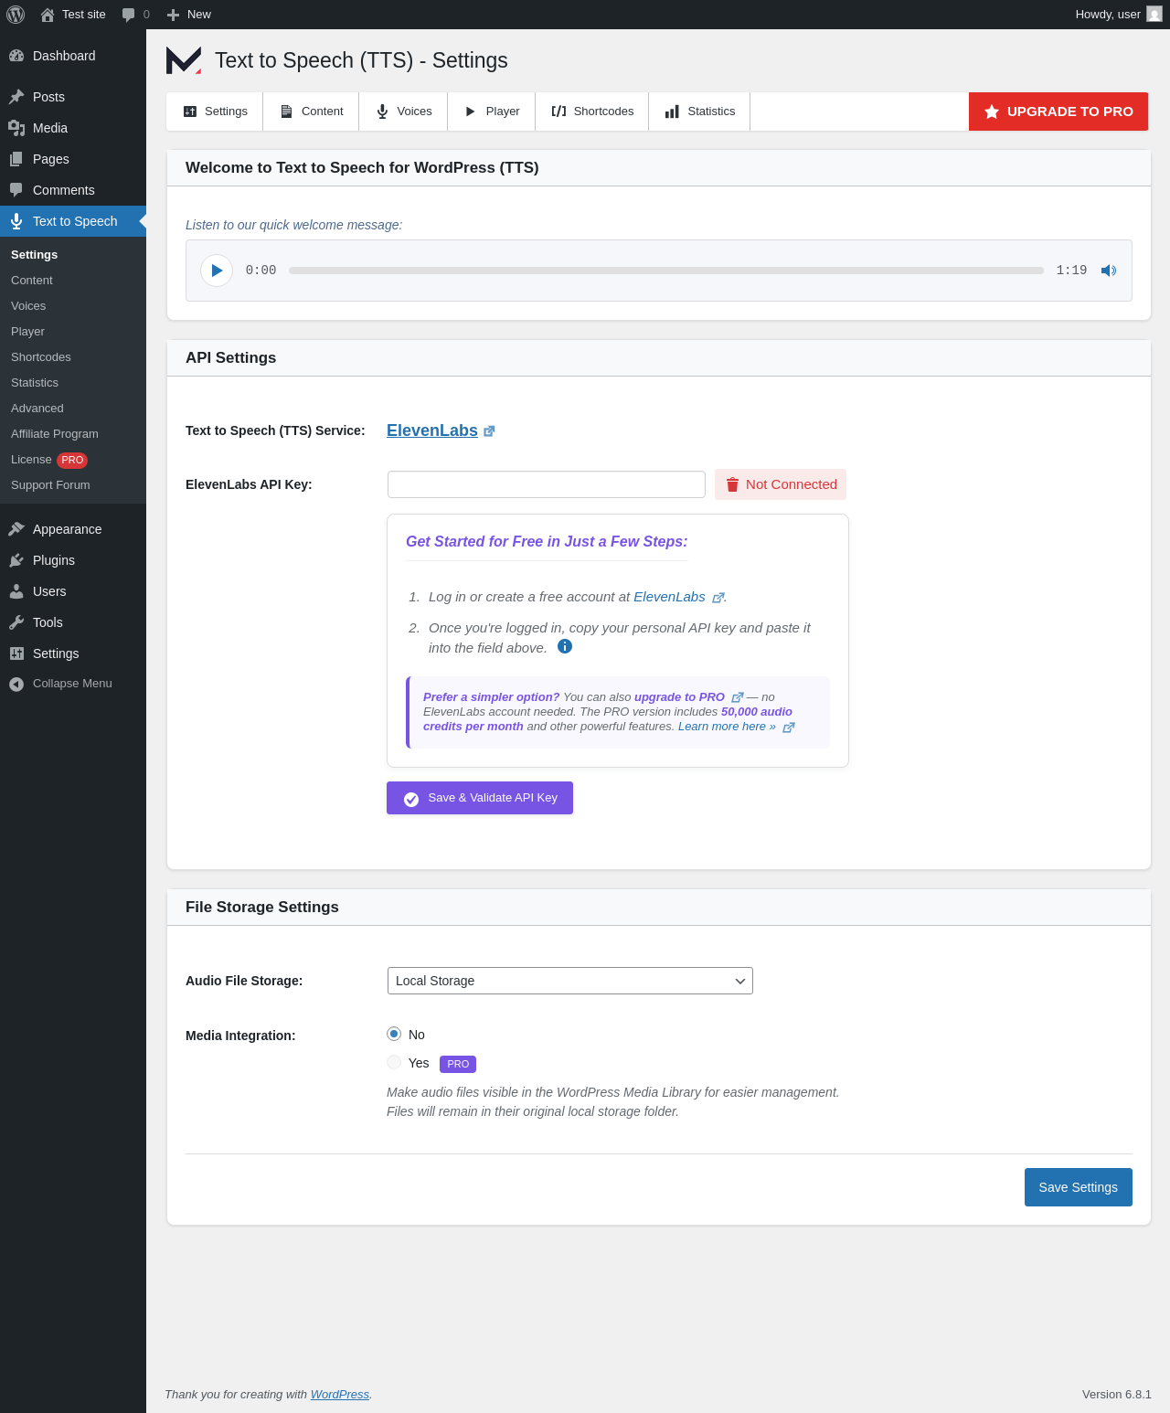1170x1413 pixels.
Task: Click New content plus in admin bar
Action: [189, 15]
